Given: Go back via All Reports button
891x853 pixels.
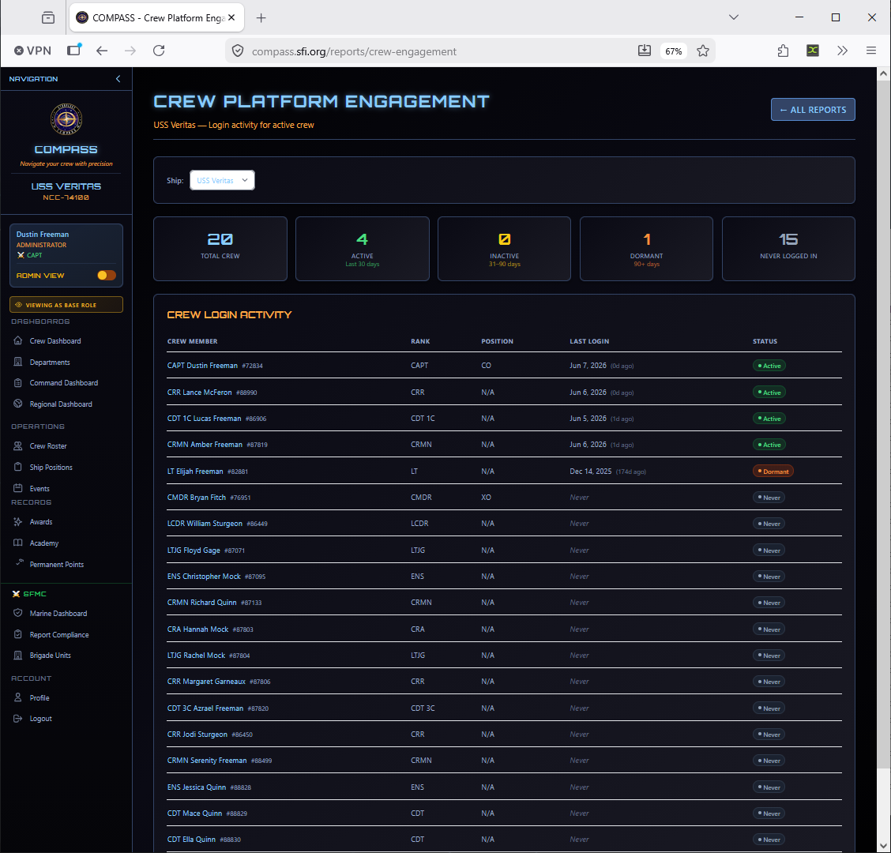Looking at the screenshot, I should click(813, 110).
